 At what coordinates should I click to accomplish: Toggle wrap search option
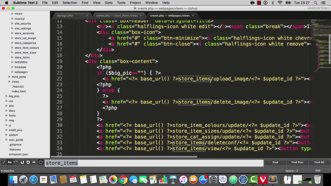(x=28, y=162)
